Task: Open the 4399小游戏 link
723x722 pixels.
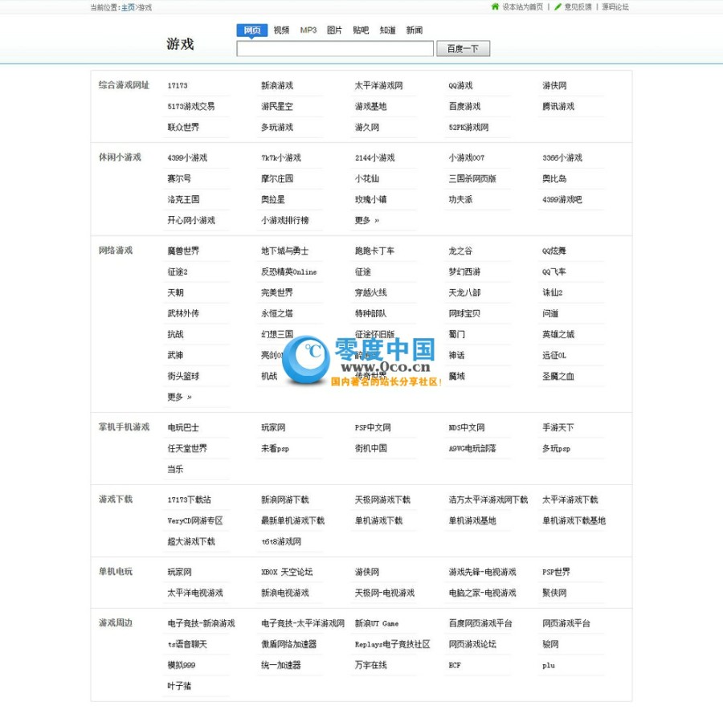Action: 187,157
